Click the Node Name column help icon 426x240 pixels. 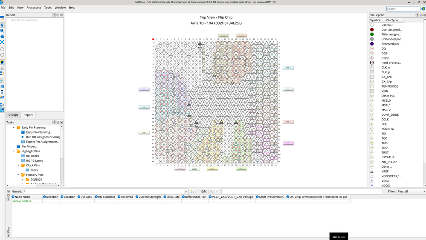(x=13, y=197)
